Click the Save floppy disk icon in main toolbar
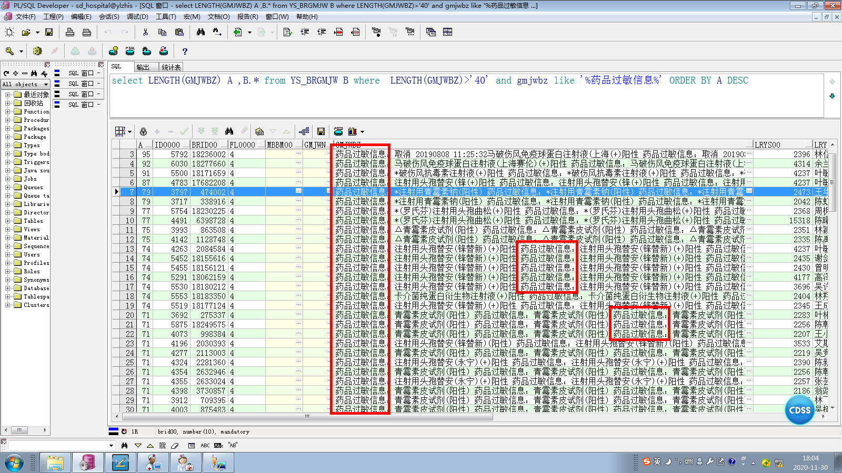This screenshot has height=473, width=842. click(49, 32)
